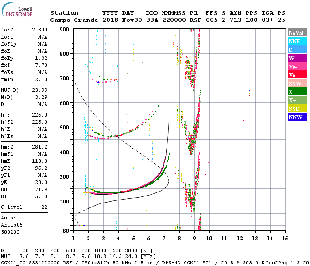Click the year 2018 in header
The height and width of the screenshot is (266, 310).
110,20
